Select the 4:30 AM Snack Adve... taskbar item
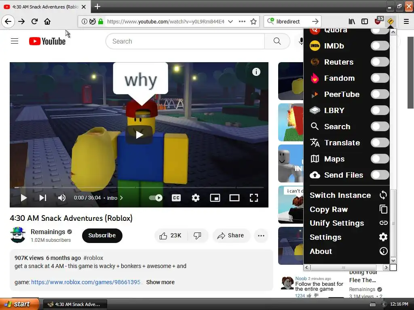 coord(75,304)
